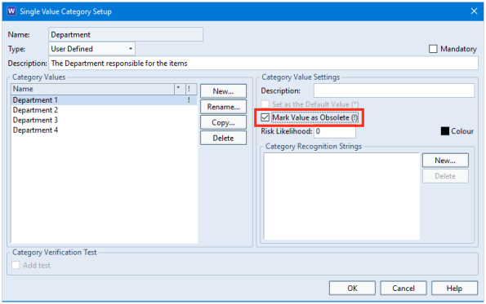Open the Type dropdown showing User Defined
Viewport: 486px width, 304px height.
[x=91, y=49]
